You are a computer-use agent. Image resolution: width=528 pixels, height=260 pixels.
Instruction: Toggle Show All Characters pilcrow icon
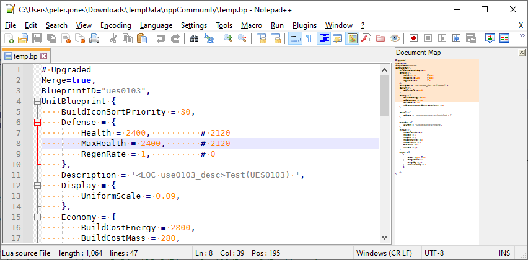309,38
